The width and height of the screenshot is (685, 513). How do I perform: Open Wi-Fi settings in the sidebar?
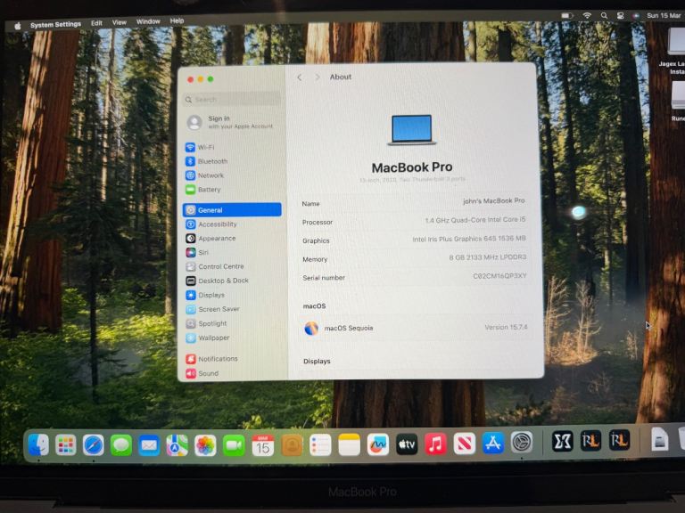pos(205,147)
